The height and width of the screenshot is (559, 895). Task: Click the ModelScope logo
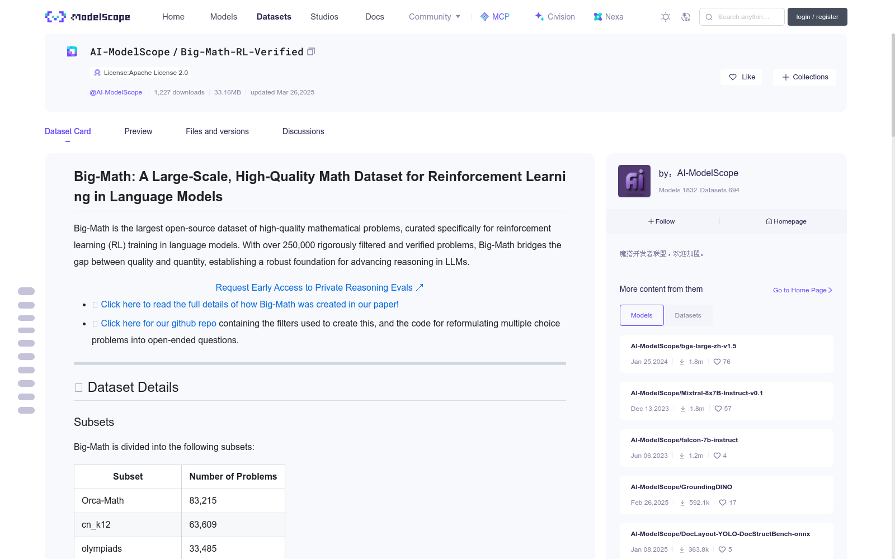[x=87, y=17]
